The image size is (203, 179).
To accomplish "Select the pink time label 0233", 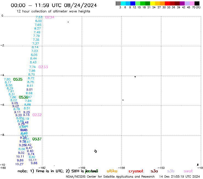I will [x=43, y=67].
